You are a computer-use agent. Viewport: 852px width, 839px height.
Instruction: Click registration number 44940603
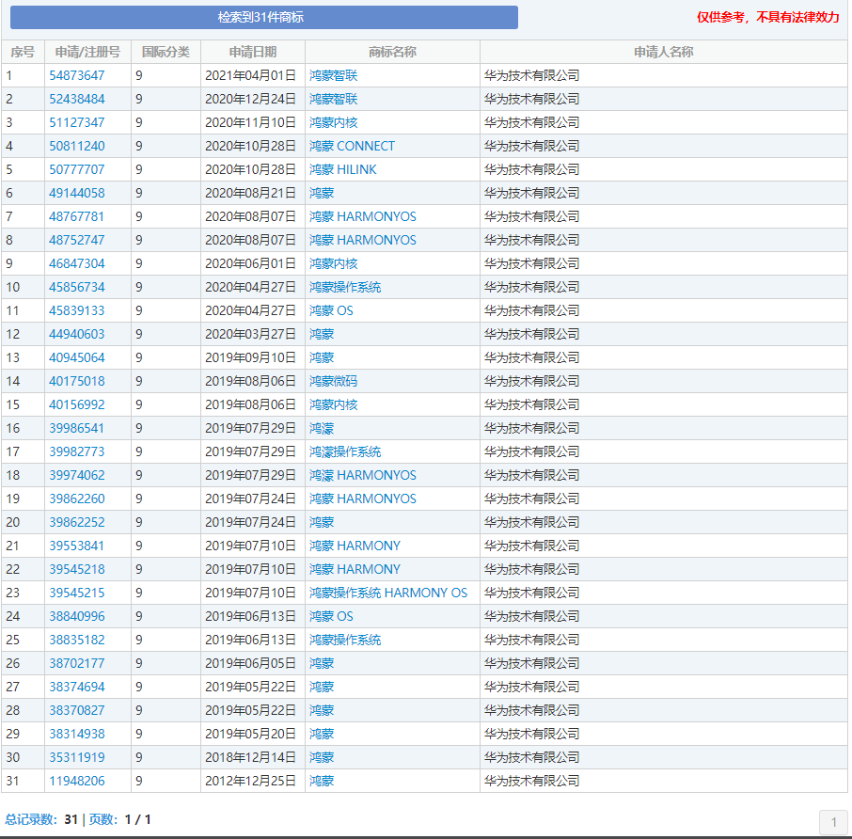pos(76,334)
